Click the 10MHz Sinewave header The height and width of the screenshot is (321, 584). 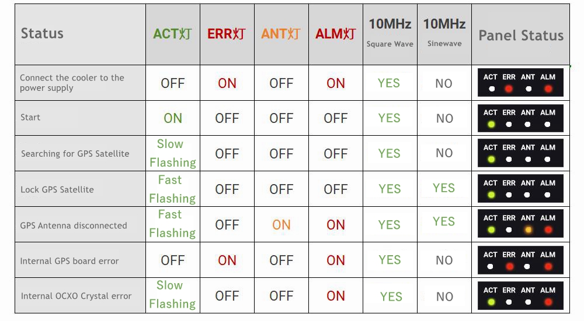[x=444, y=33]
